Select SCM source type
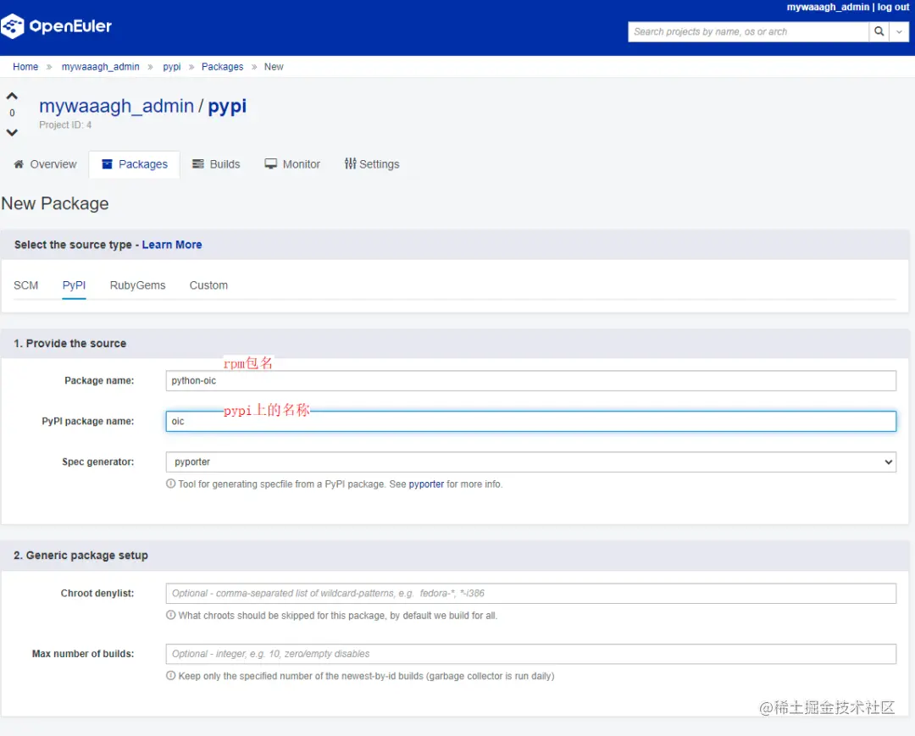Screen dimensions: 915x736 pos(25,285)
